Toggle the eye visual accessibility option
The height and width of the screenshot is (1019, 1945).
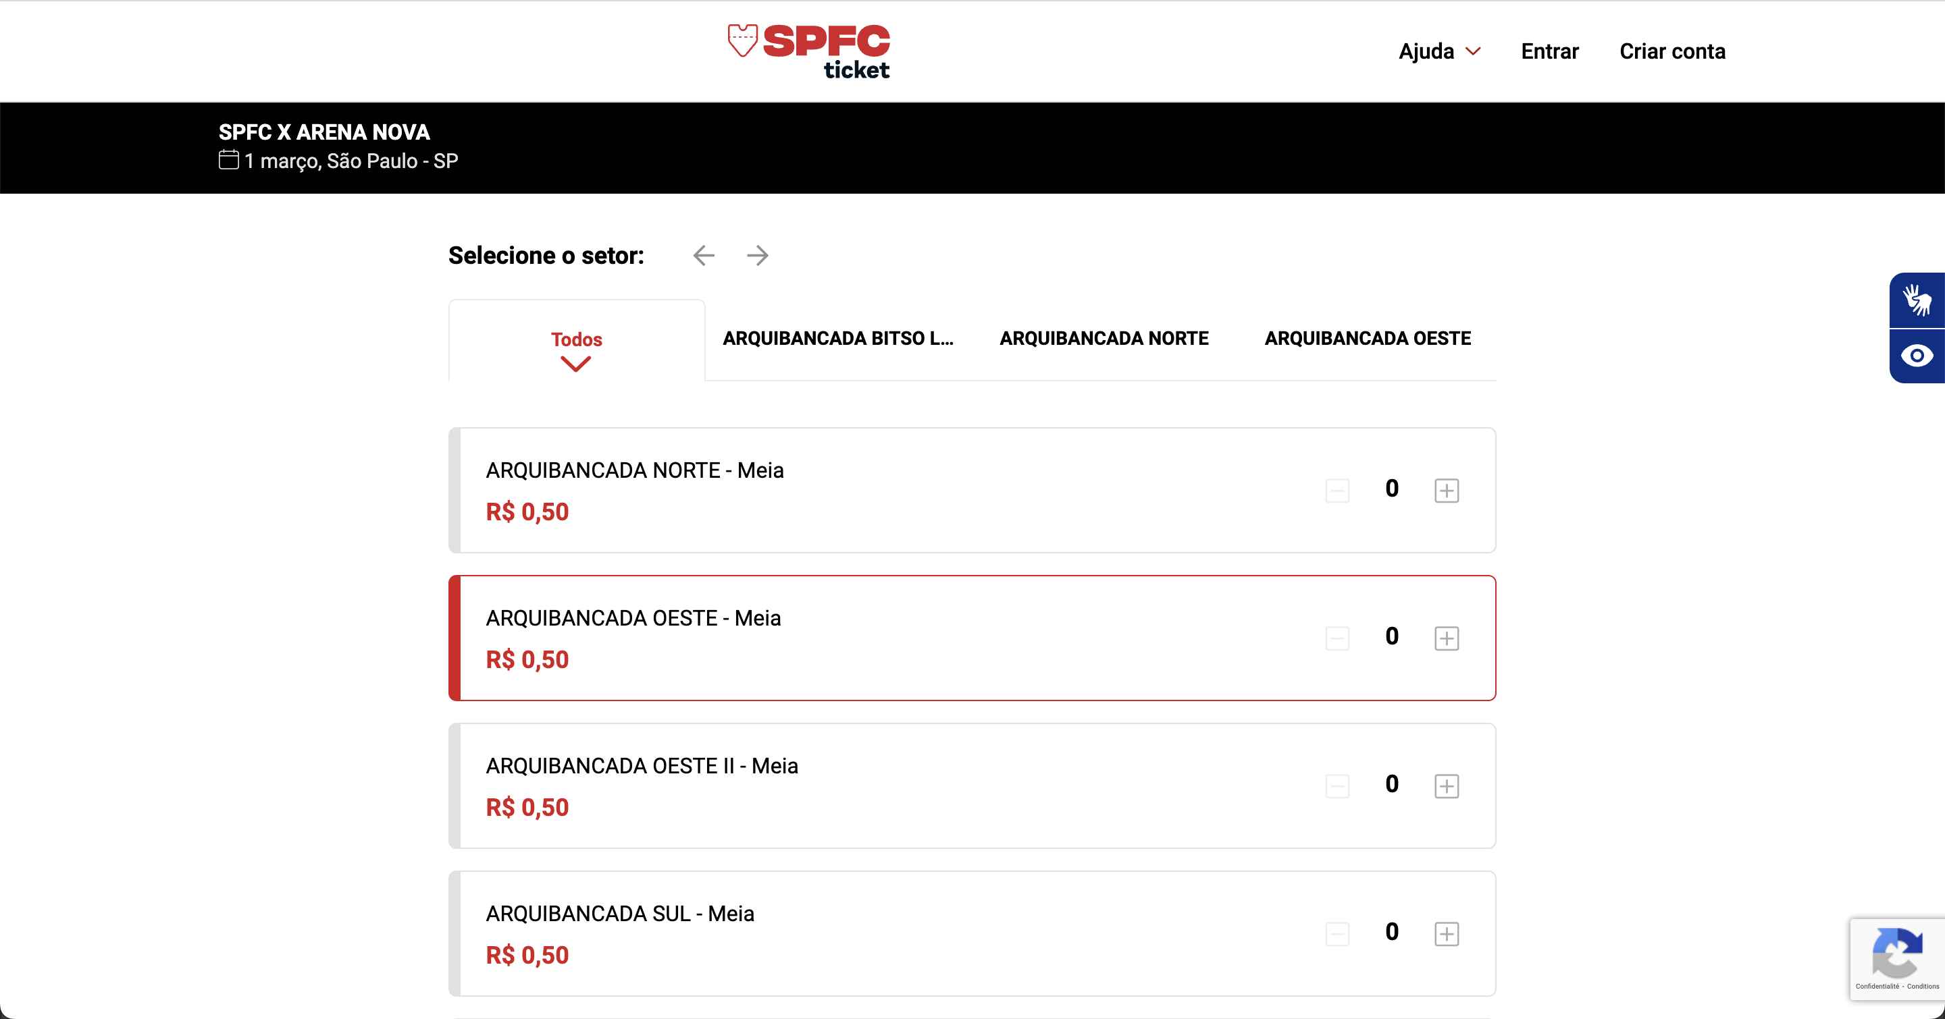1917,356
